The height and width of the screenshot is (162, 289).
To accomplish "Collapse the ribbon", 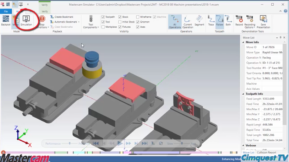I will 280,11.
